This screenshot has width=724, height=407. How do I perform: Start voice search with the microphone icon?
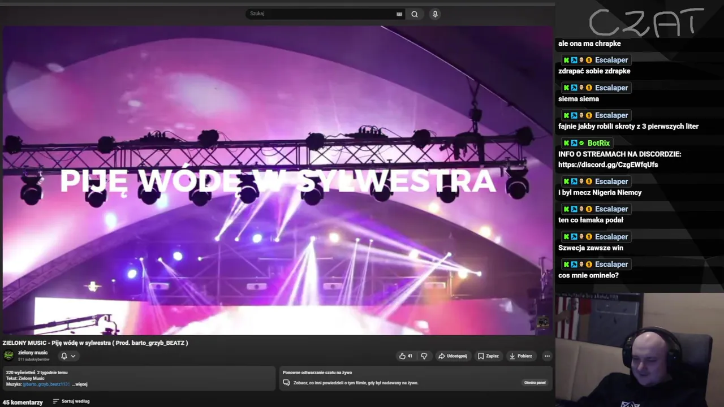(435, 14)
